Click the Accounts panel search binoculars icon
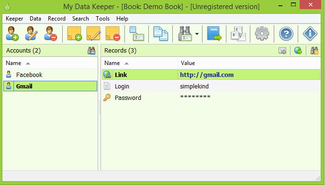The height and width of the screenshot is (185, 325). [x=91, y=51]
